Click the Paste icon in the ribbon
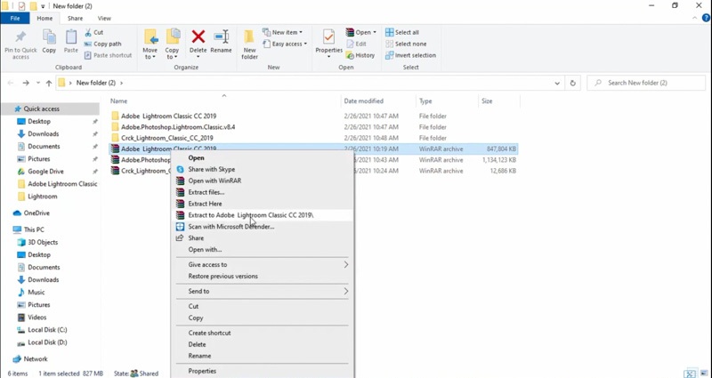Screen dimensions: 712x378 pyautogui.click(x=71, y=36)
